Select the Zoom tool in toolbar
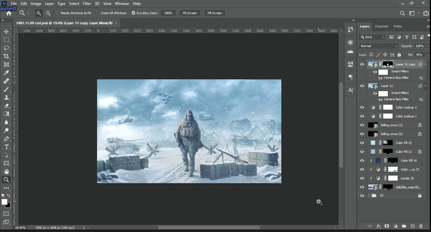The width and height of the screenshot is (431, 232). click(x=6, y=180)
